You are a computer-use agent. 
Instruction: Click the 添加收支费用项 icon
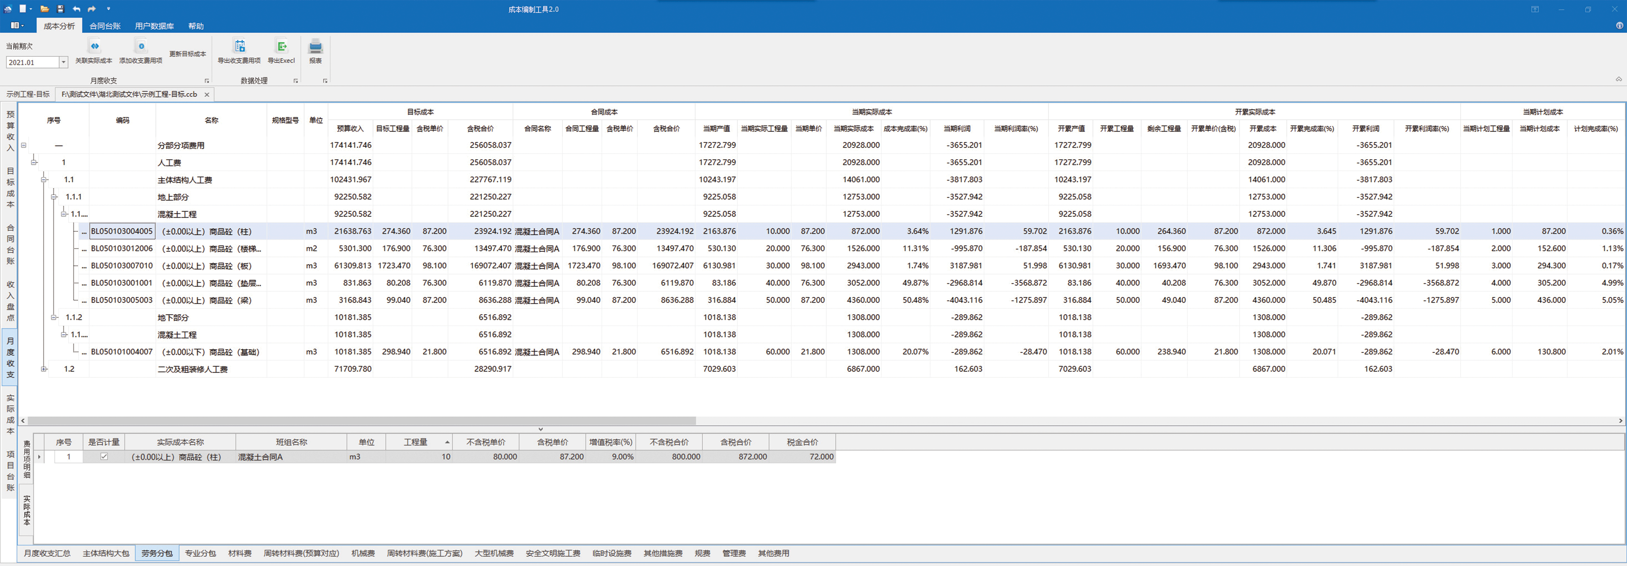pyautogui.click(x=141, y=46)
